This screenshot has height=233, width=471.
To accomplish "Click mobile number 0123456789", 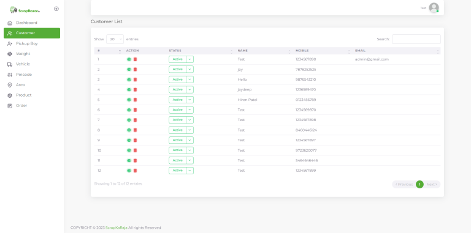I will pyautogui.click(x=305, y=100).
